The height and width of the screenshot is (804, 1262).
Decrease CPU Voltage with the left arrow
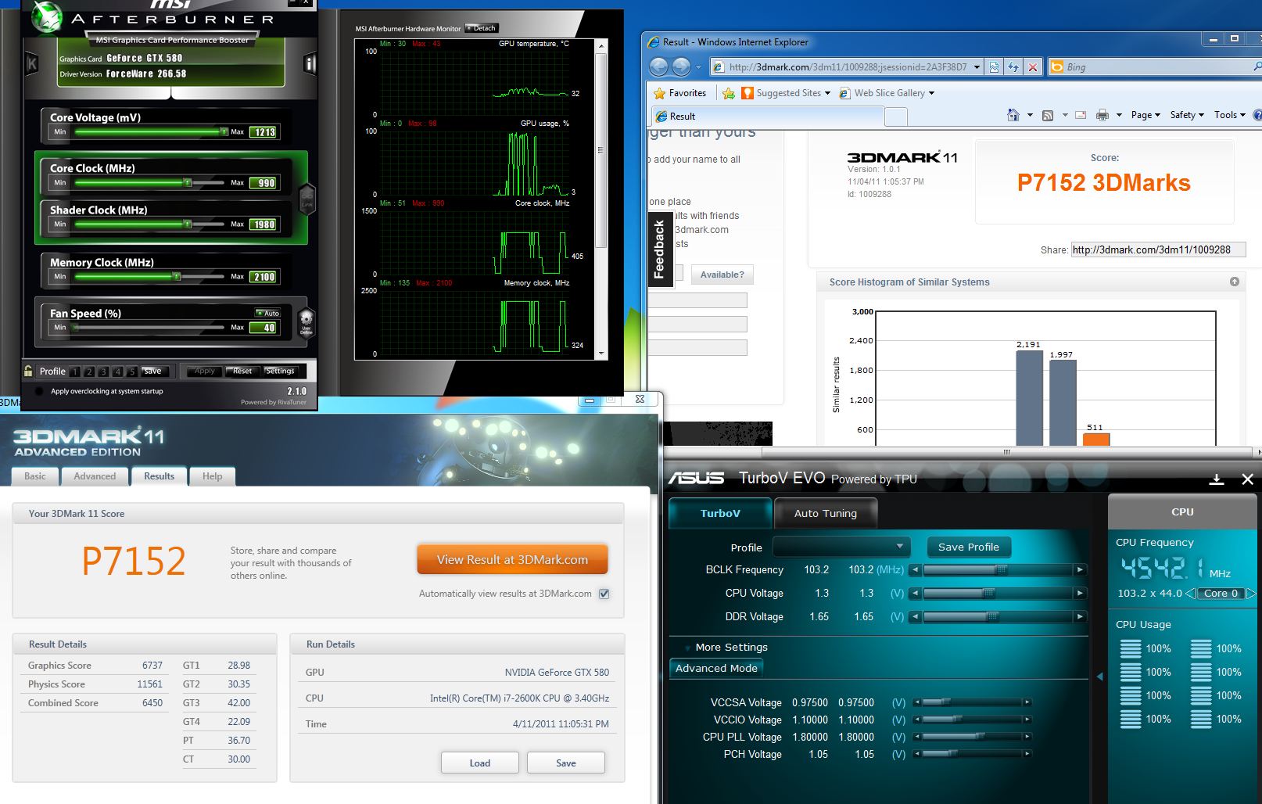coord(915,594)
